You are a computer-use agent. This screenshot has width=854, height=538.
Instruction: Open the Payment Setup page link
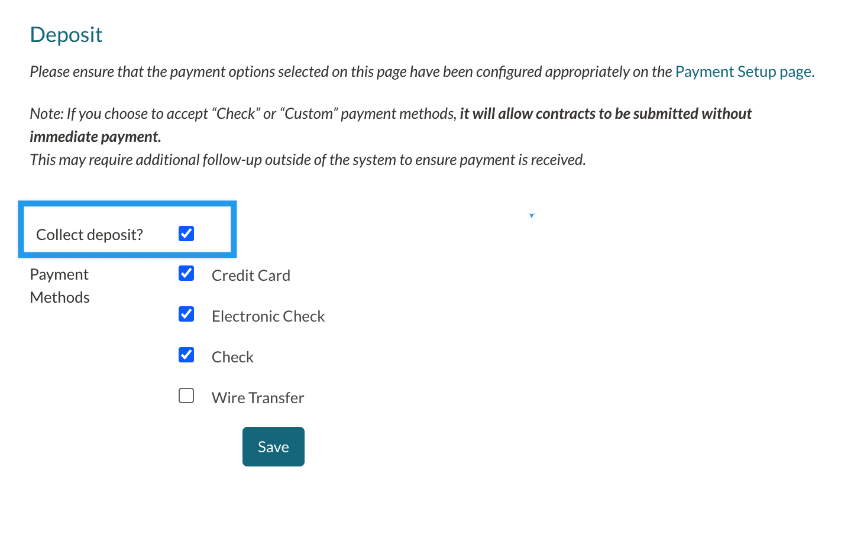click(x=744, y=72)
